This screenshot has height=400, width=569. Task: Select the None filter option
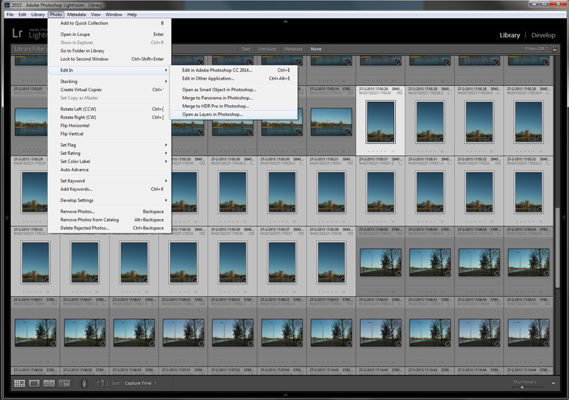point(315,49)
